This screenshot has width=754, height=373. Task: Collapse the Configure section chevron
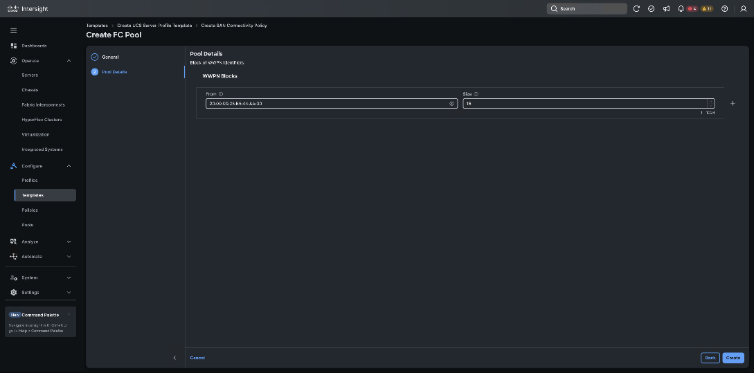pos(69,166)
